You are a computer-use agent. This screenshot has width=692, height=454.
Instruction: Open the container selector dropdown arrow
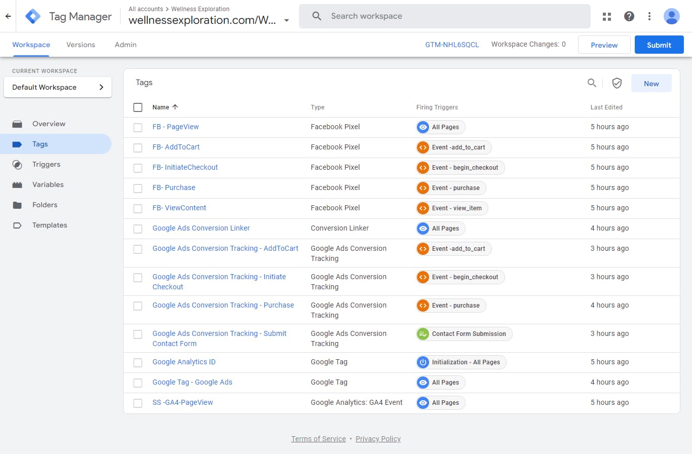tap(287, 21)
